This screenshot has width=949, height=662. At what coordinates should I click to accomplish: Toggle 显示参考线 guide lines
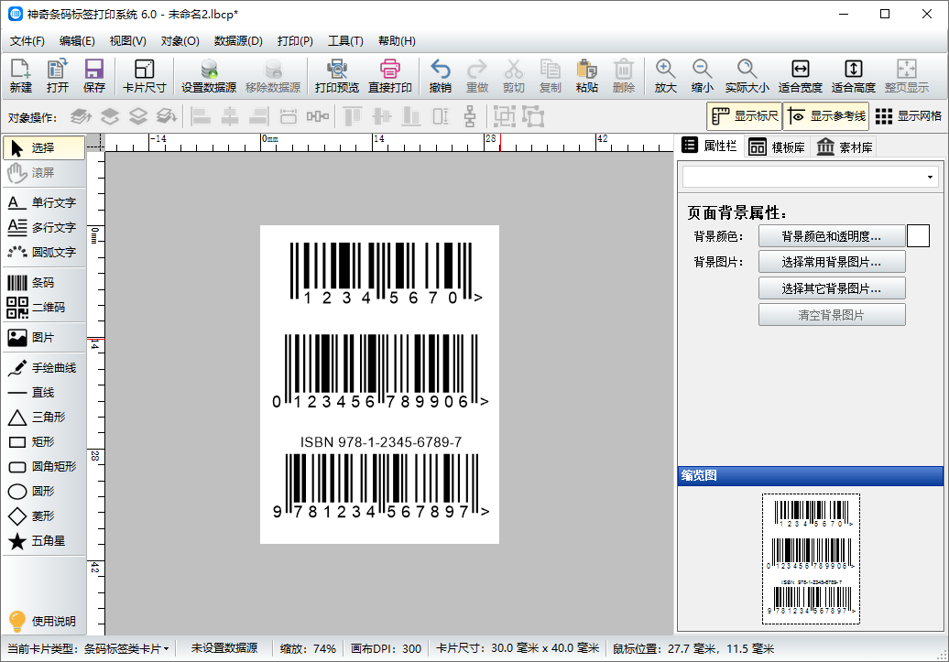coord(826,116)
